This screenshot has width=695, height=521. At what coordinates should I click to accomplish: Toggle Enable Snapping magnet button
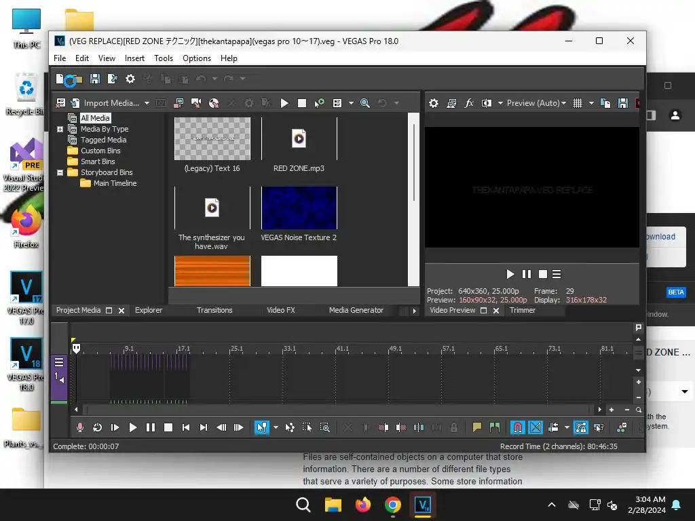click(517, 427)
